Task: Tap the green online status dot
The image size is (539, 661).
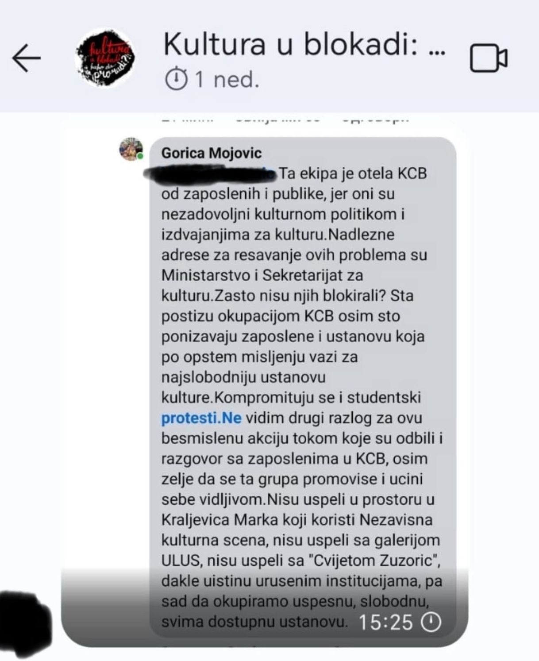Action: click(140, 156)
